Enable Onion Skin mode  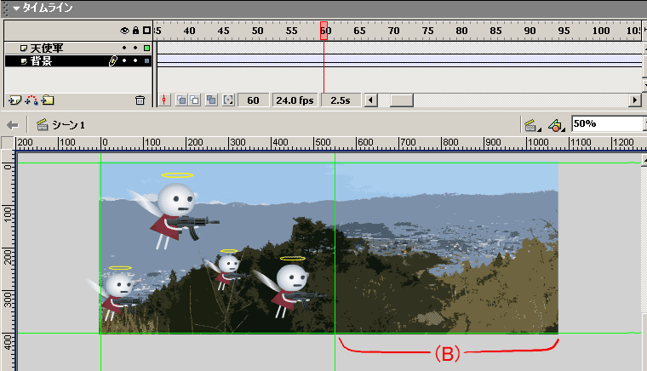181,100
